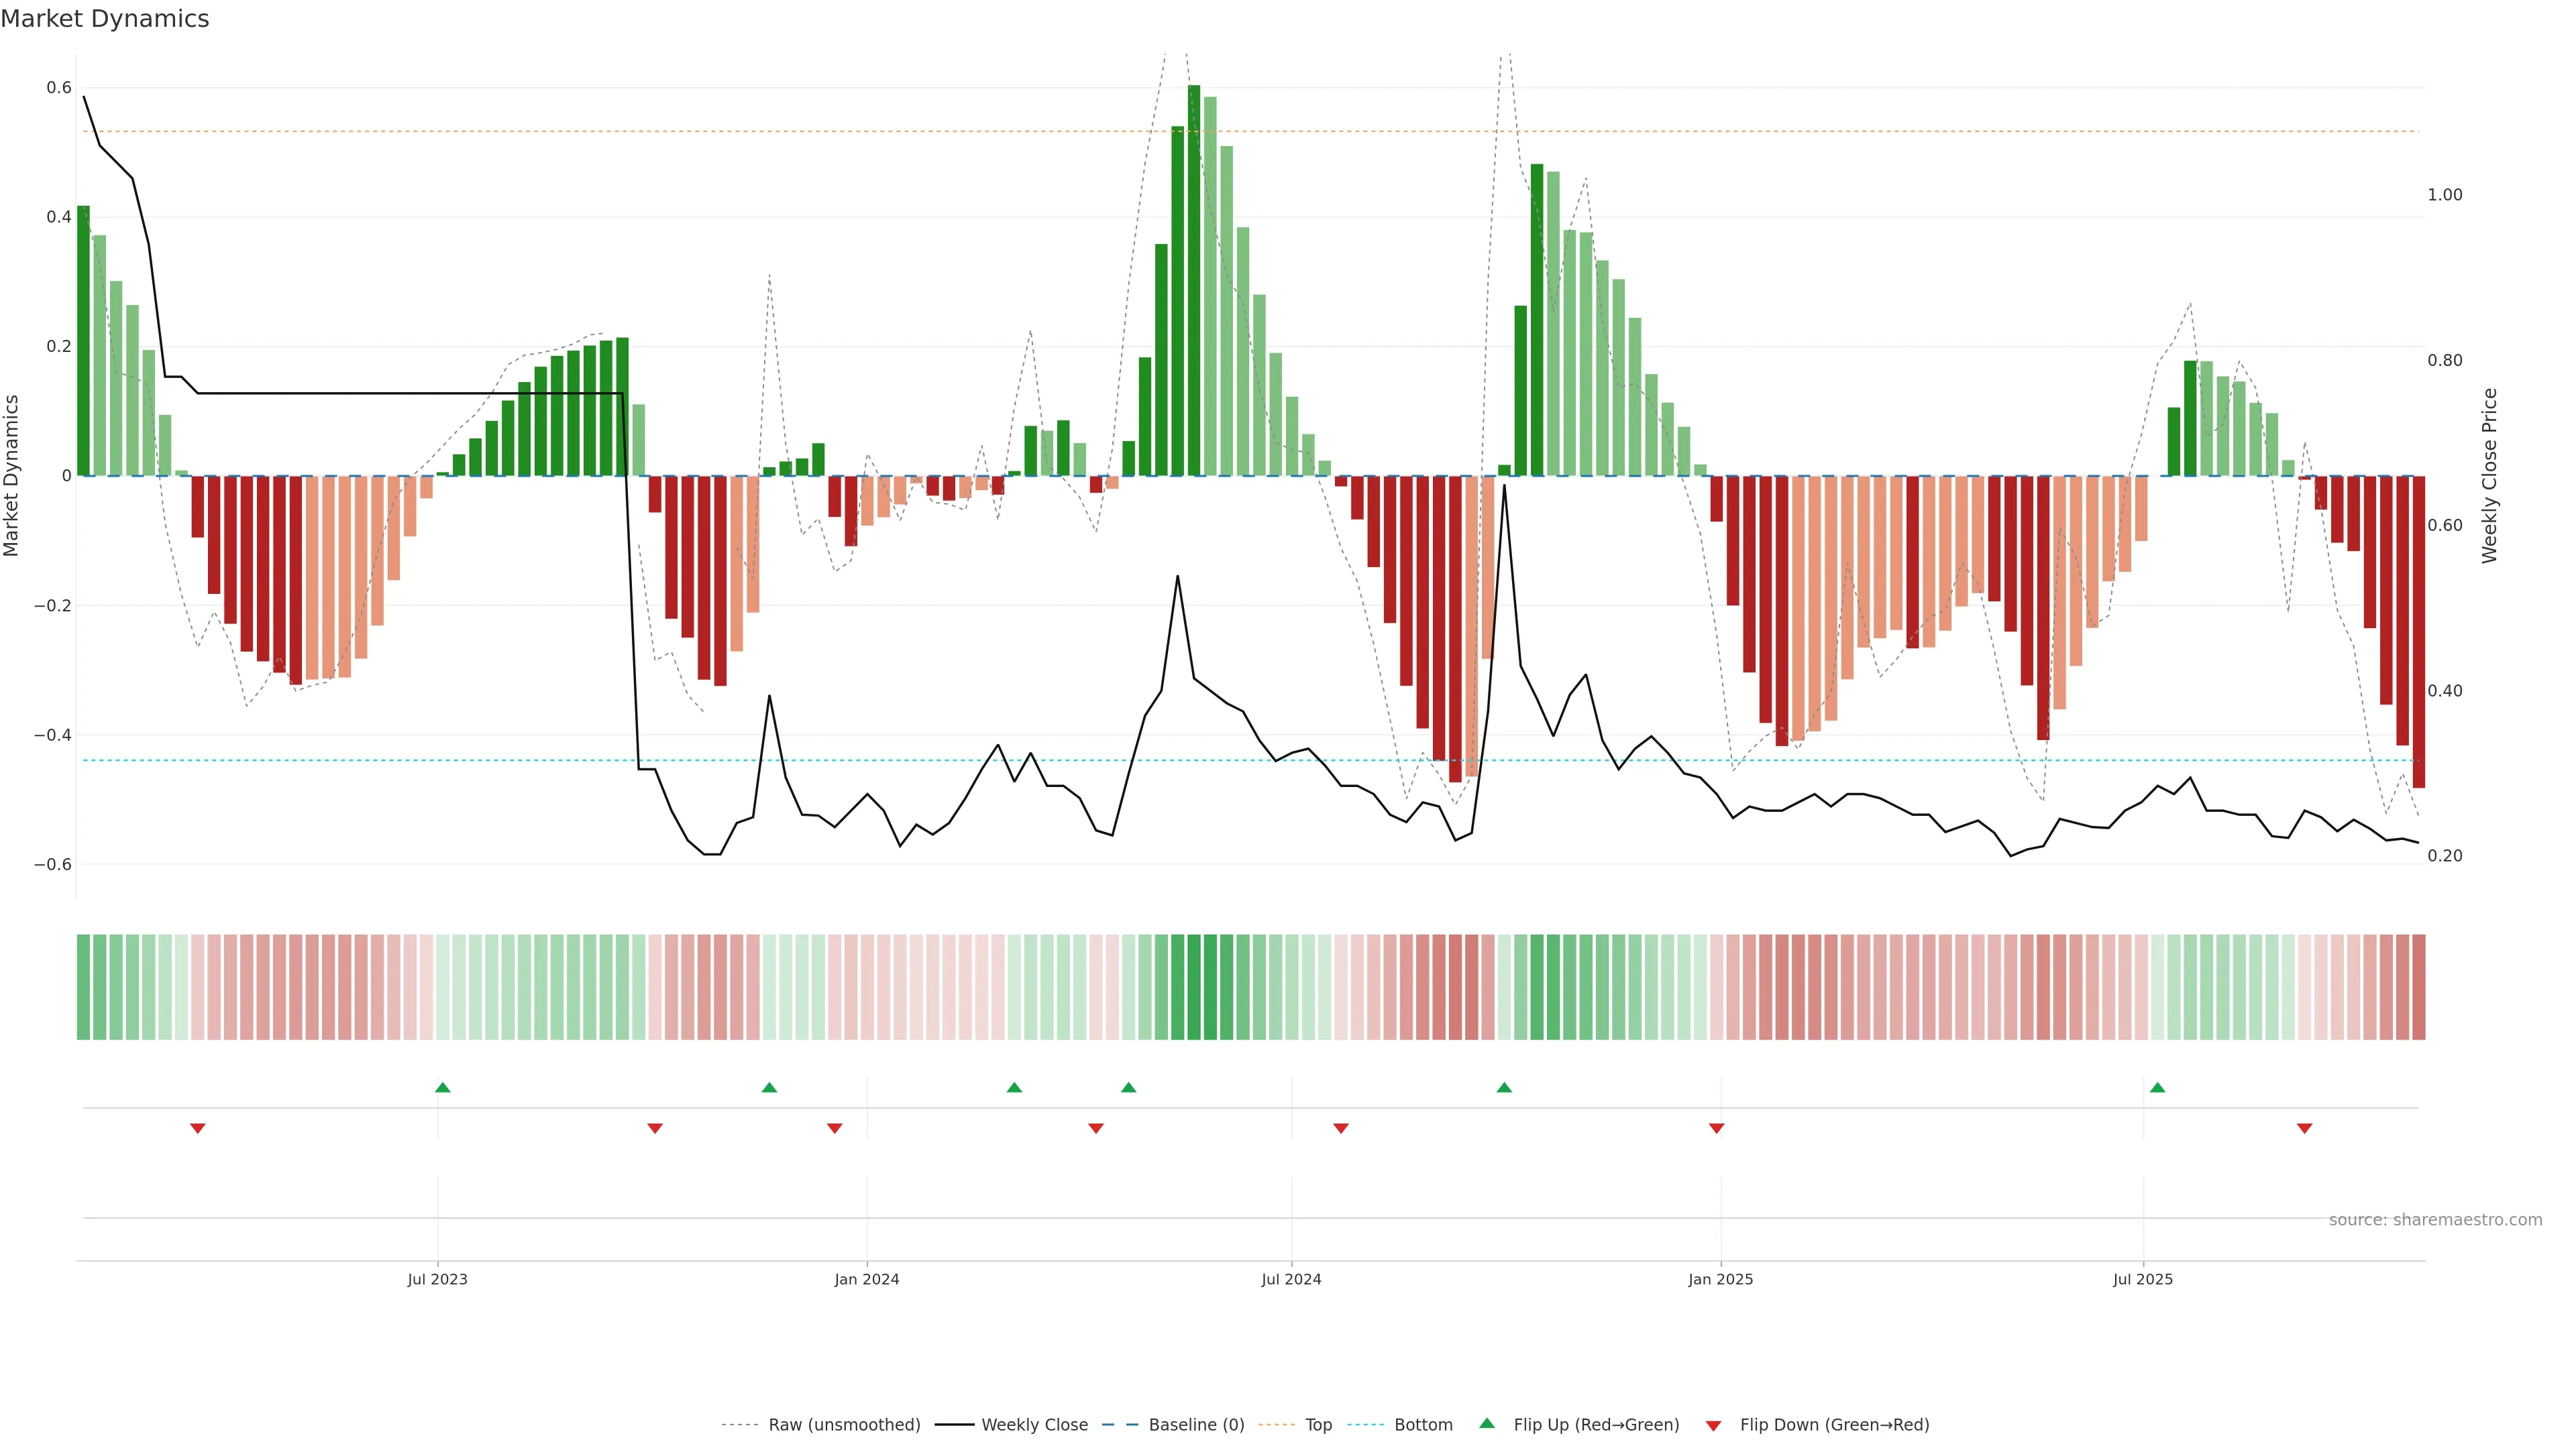
Task: Click the Jan 2024 x-axis label
Action: click(867, 1279)
